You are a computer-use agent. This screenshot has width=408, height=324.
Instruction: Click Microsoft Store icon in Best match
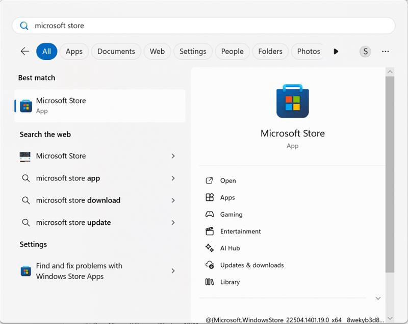[26, 106]
